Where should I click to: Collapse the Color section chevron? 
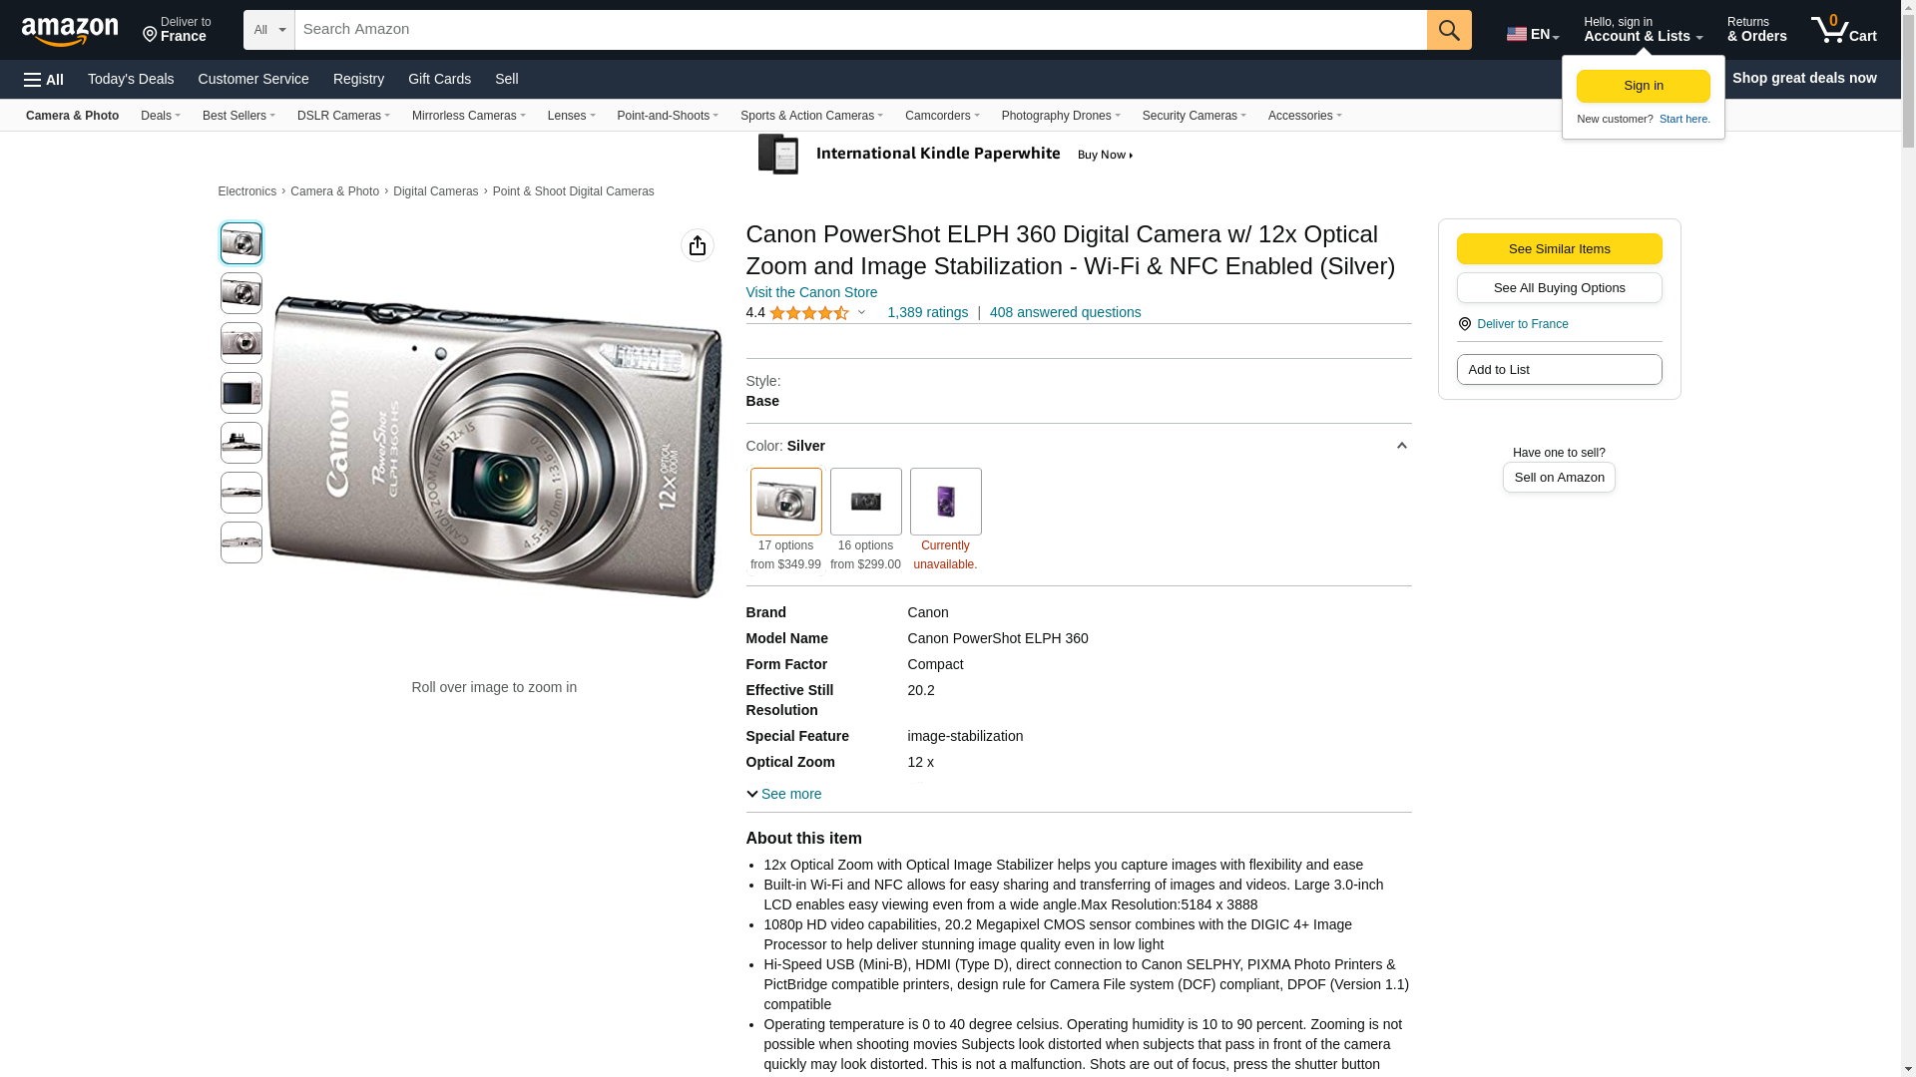tap(1401, 447)
